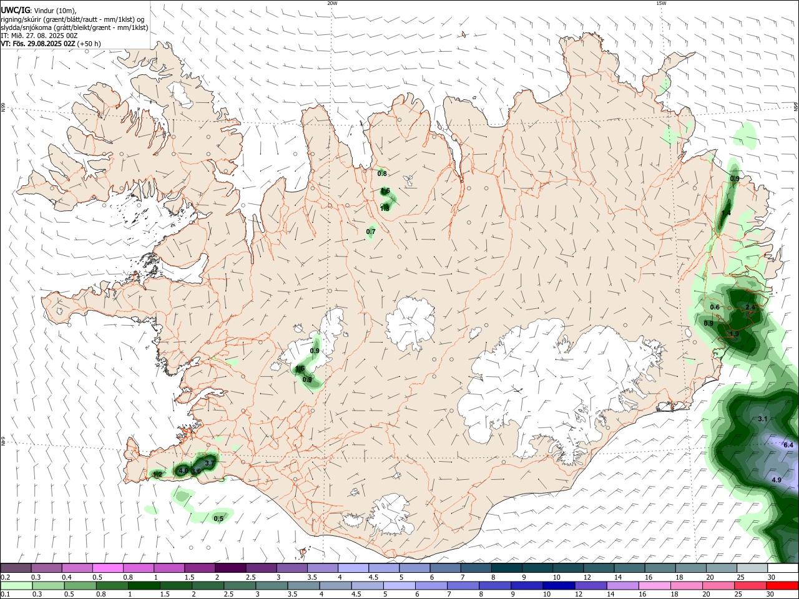Click the 1.4 map value in the northeast

(726, 213)
